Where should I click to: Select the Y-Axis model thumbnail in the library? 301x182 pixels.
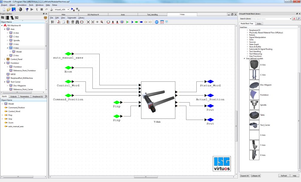point(254,145)
